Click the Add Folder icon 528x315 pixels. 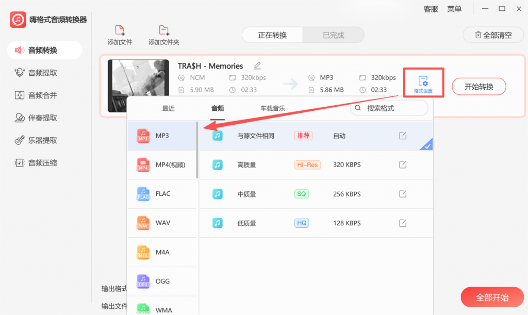(x=163, y=30)
